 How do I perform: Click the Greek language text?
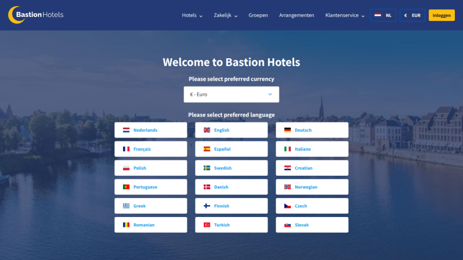point(139,206)
